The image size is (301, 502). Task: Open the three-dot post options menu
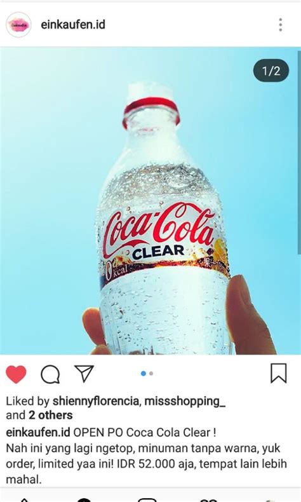coord(281,25)
